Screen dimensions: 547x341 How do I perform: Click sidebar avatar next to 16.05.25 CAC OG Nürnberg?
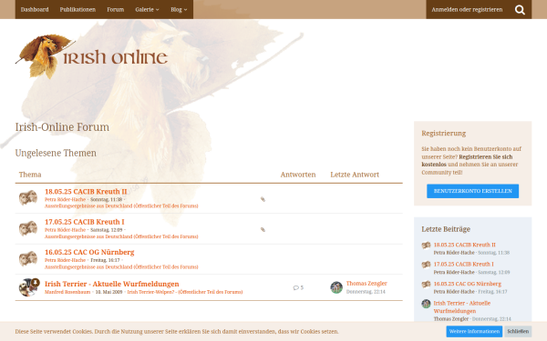point(426,284)
